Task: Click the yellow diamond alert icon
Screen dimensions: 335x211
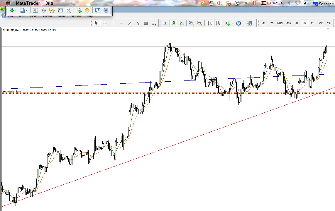Action: coord(87,10)
